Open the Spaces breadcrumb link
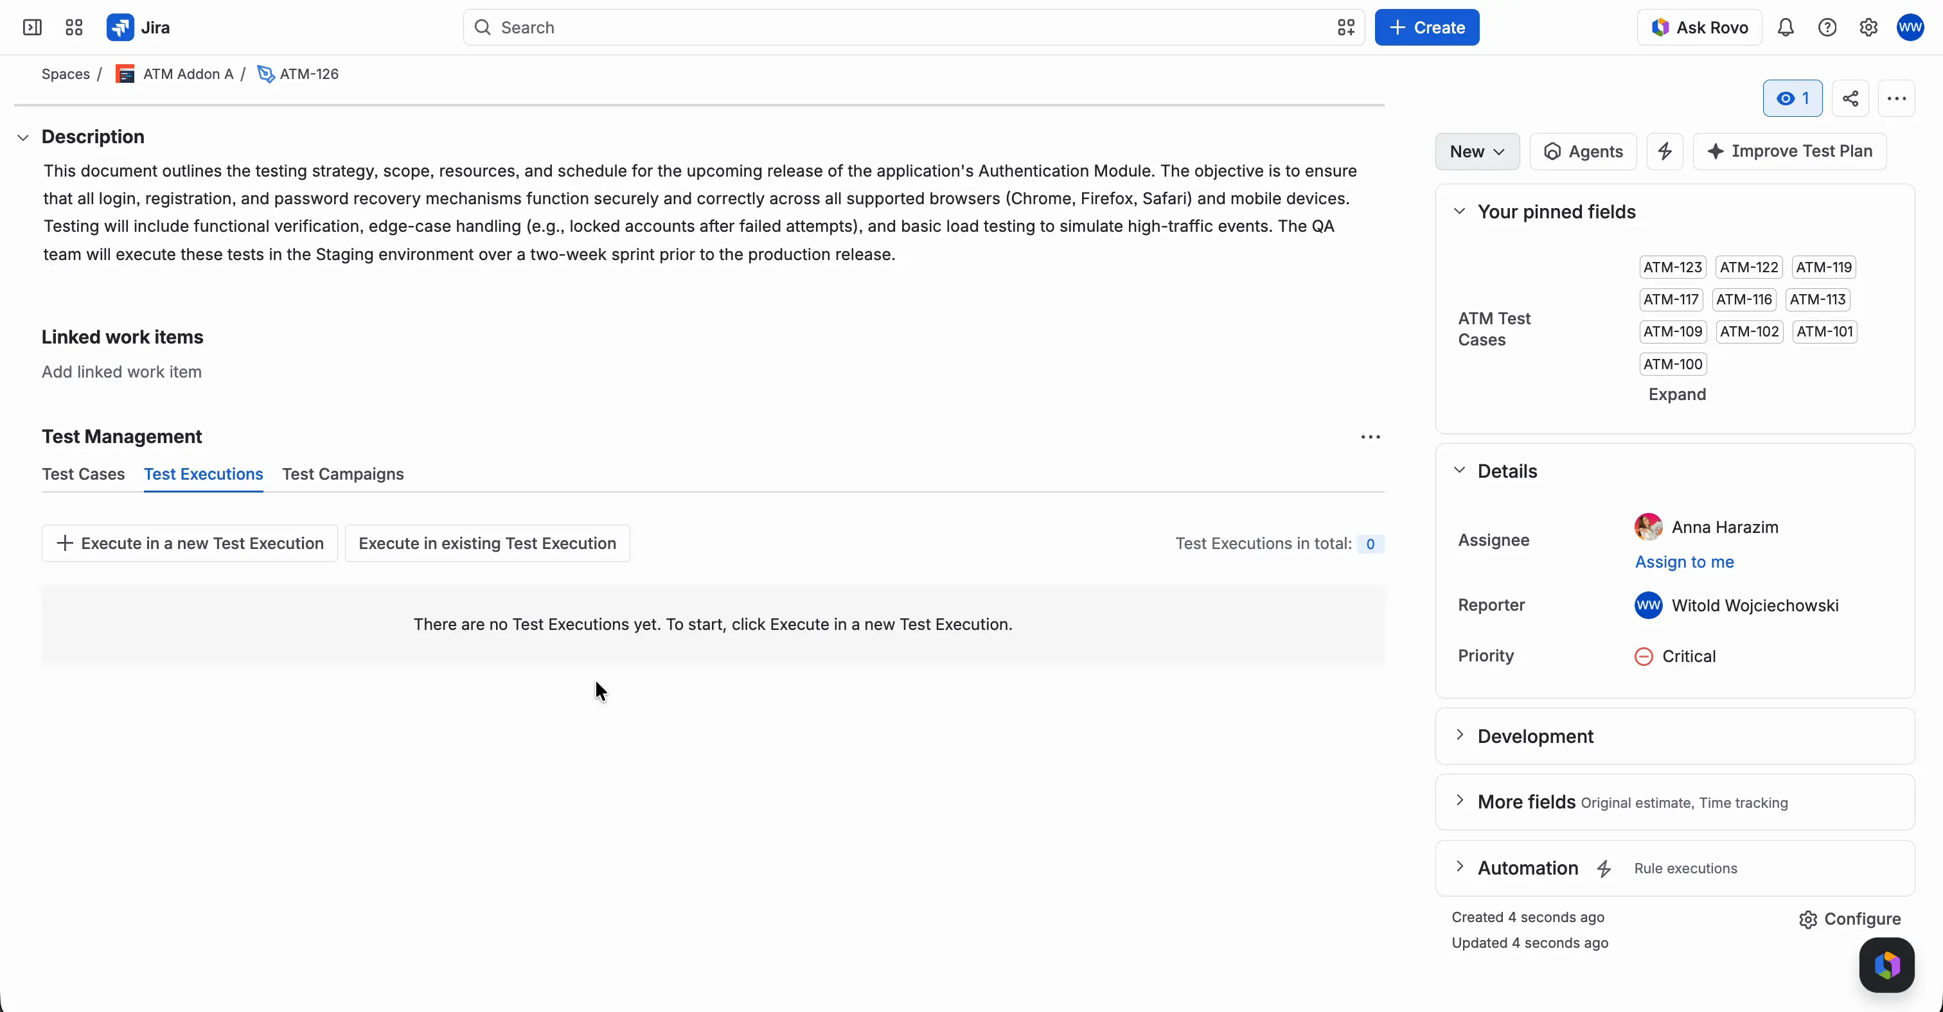Image resolution: width=1943 pixels, height=1012 pixels. (x=66, y=74)
